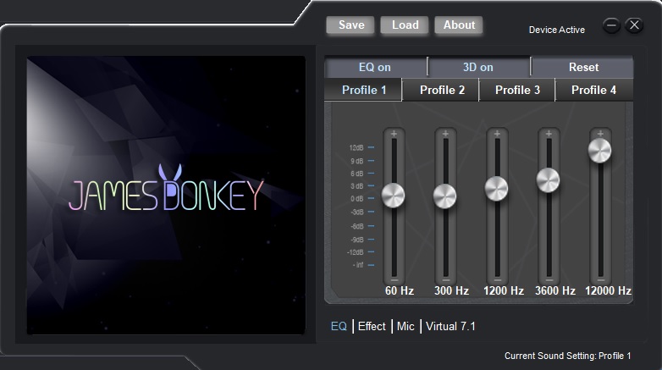The image size is (662, 370).
Task: Toggle the 3D on button
Action: coord(478,67)
